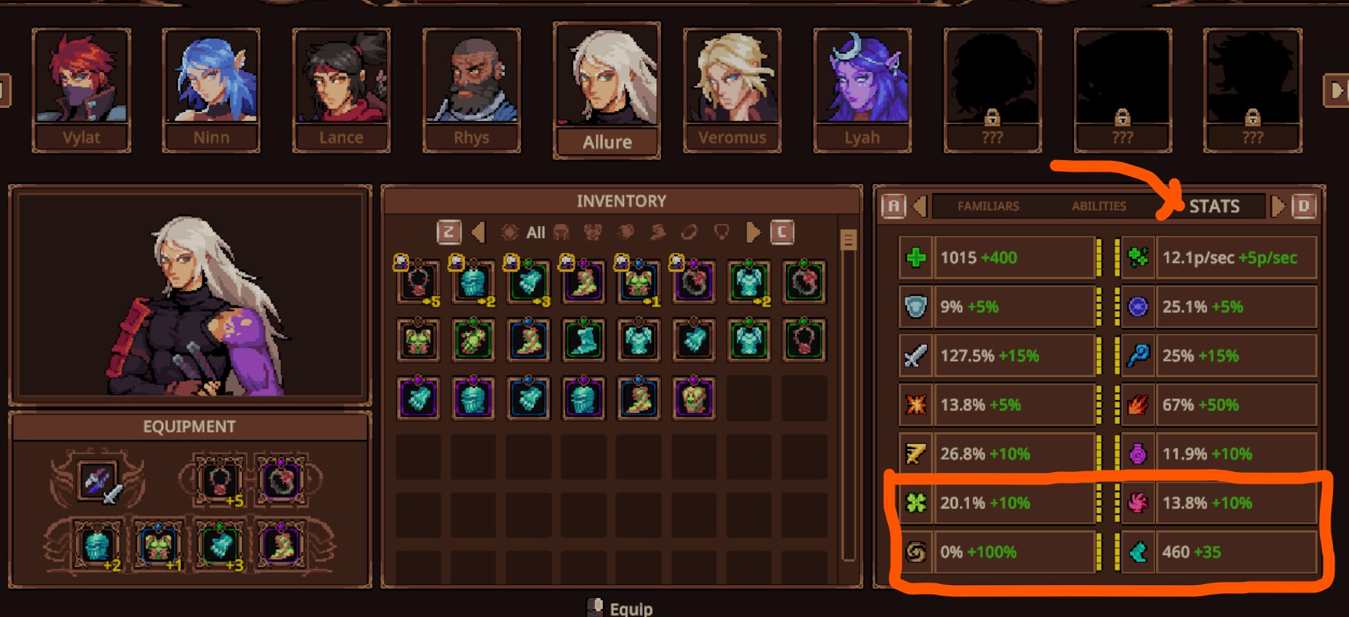1349x617 pixels.
Task: Open the STATS tab
Action: pos(1214,206)
